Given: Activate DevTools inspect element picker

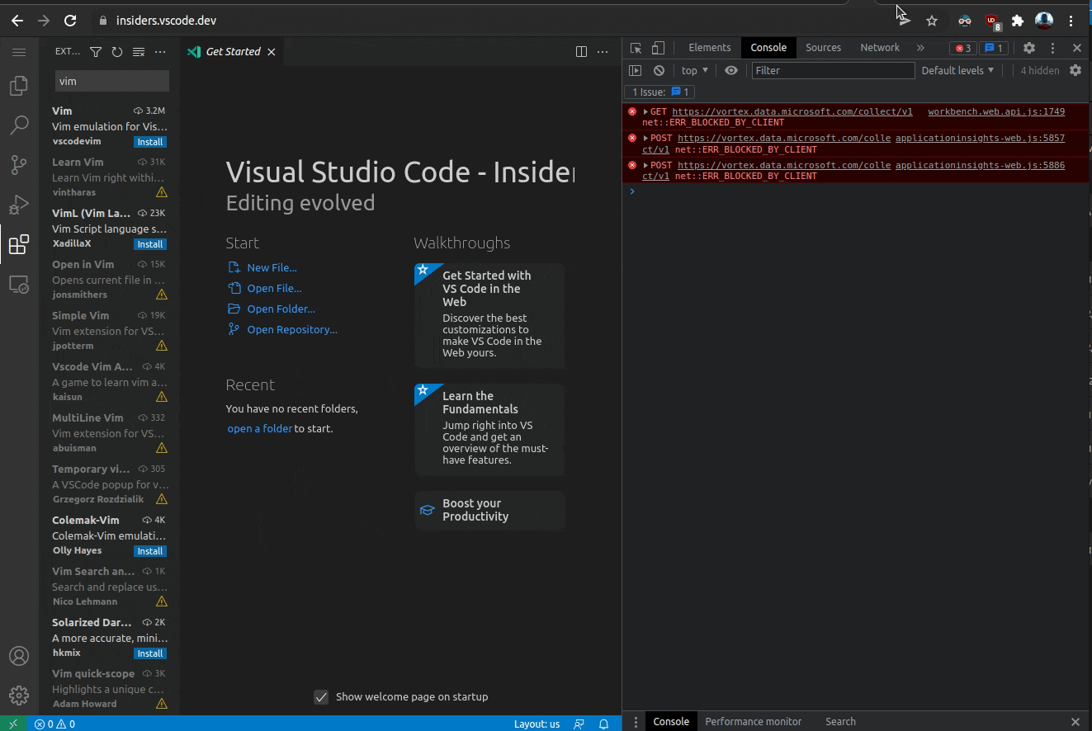Looking at the screenshot, I should pyautogui.click(x=636, y=48).
